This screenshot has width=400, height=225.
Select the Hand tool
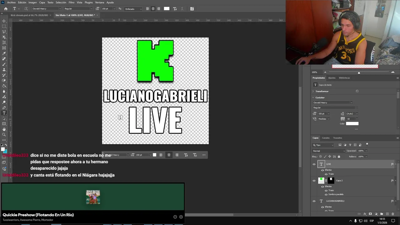point(4,129)
